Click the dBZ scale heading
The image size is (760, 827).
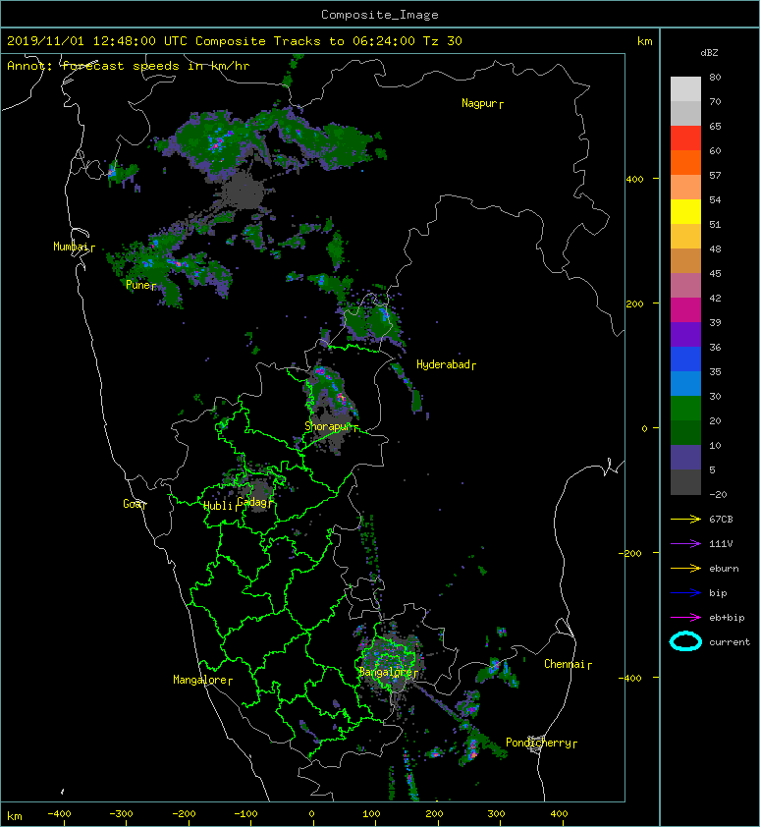(x=709, y=53)
